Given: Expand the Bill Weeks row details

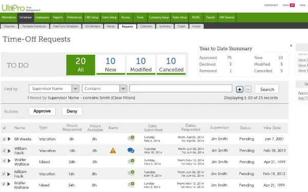Looking at the screenshot, I should tap(9, 139).
